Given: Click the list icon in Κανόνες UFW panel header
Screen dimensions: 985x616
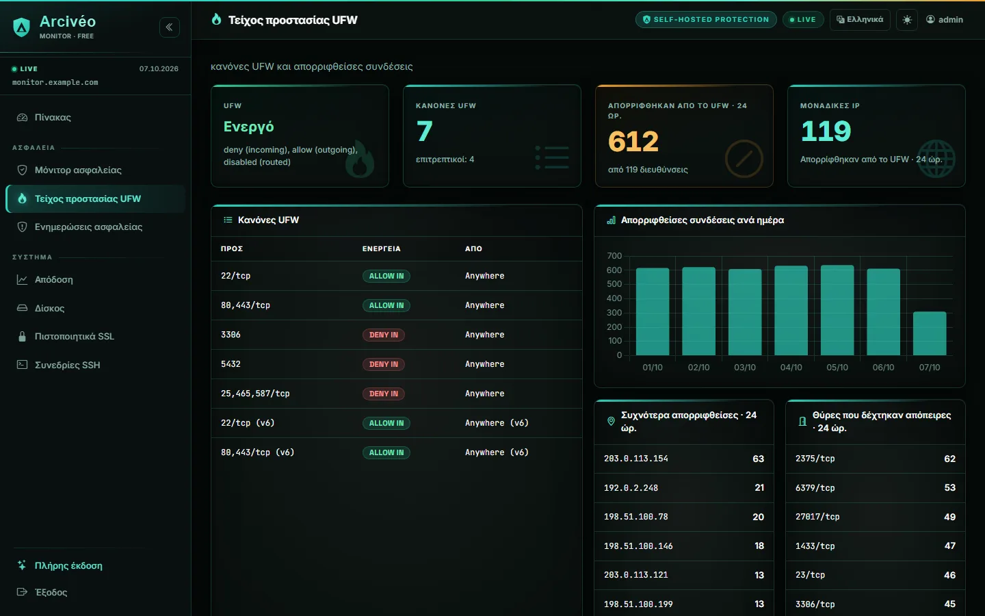Looking at the screenshot, I should click(x=228, y=220).
